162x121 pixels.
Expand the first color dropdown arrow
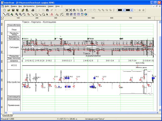tap(123, 10)
